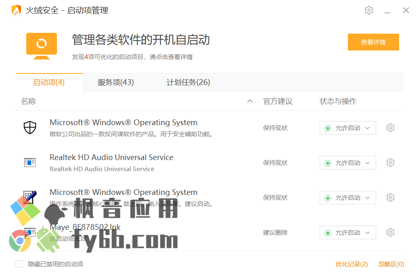Click 保持现状 in the Realtek row

[x=275, y=163]
